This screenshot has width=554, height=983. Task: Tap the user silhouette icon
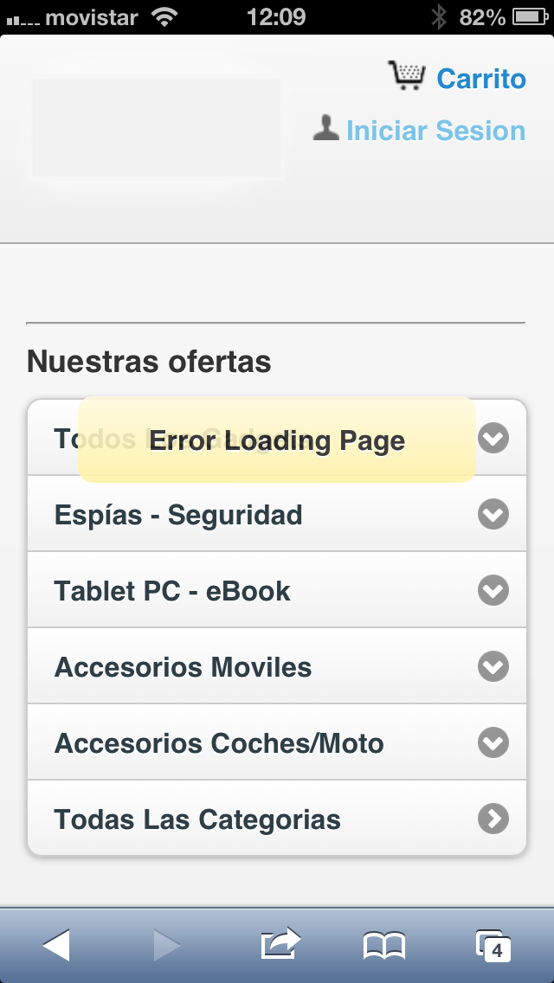[x=326, y=128]
